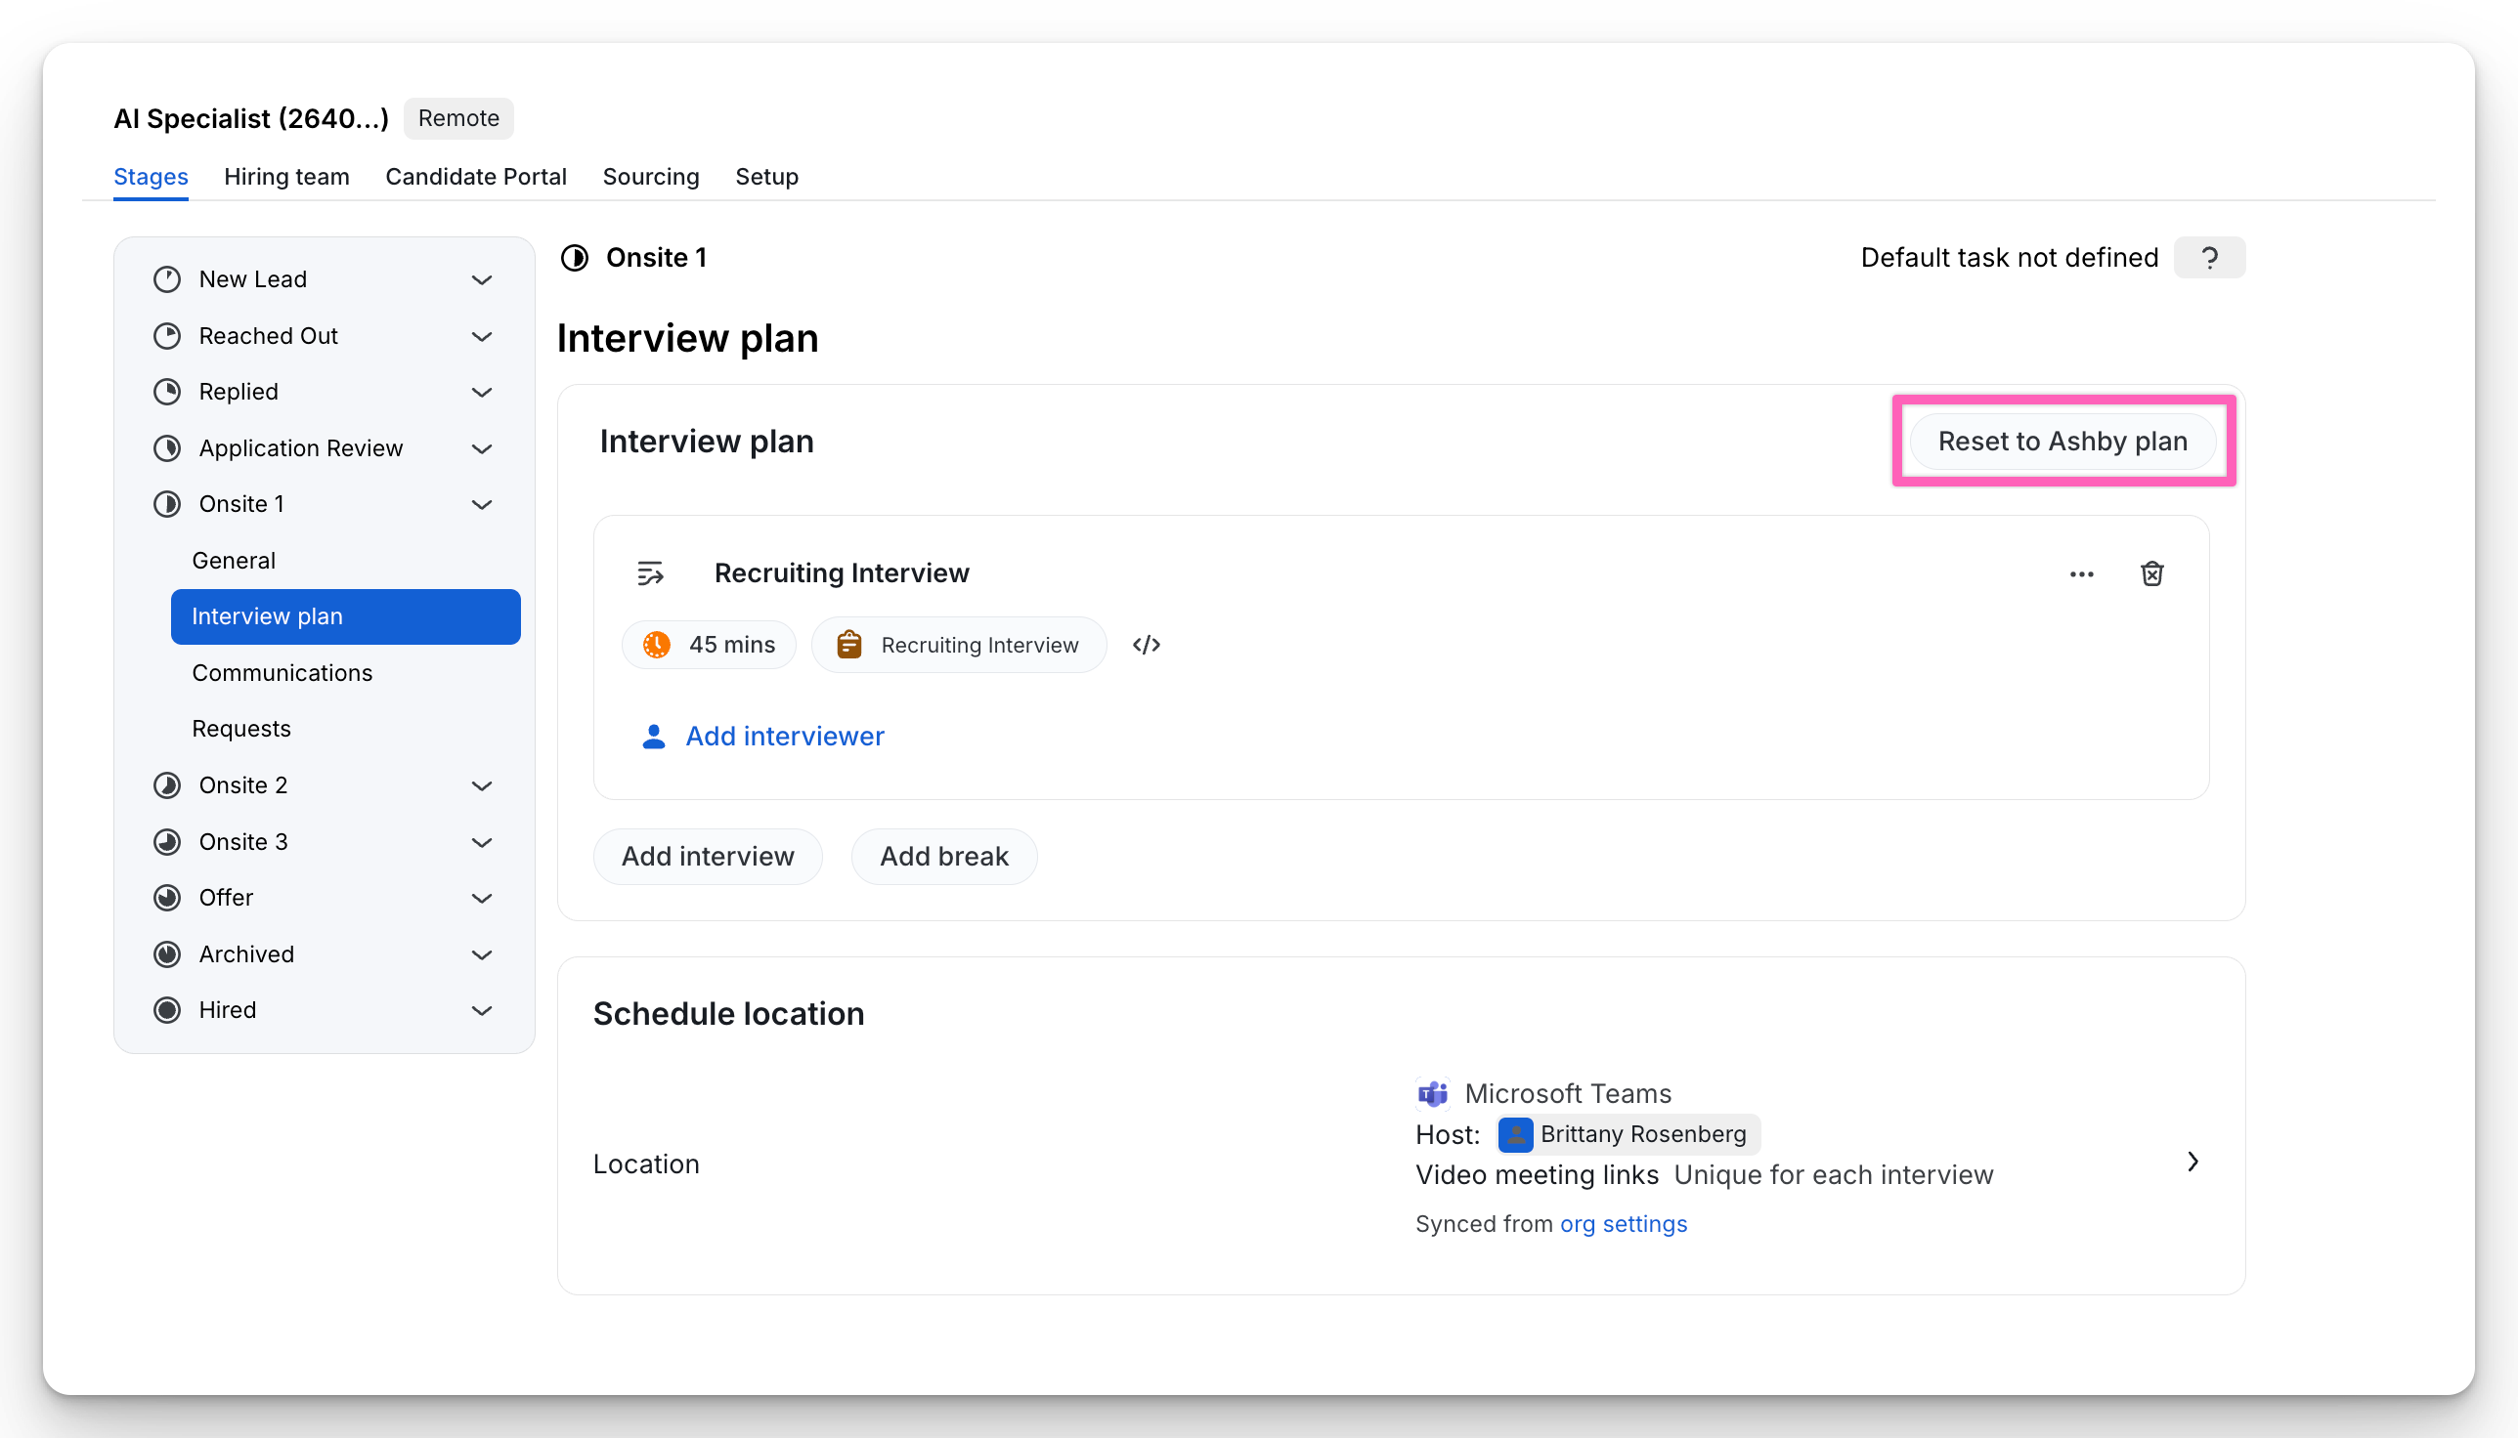2518x1438 pixels.
Task: Collapse the Onsite 1 stage
Action: coord(481,505)
